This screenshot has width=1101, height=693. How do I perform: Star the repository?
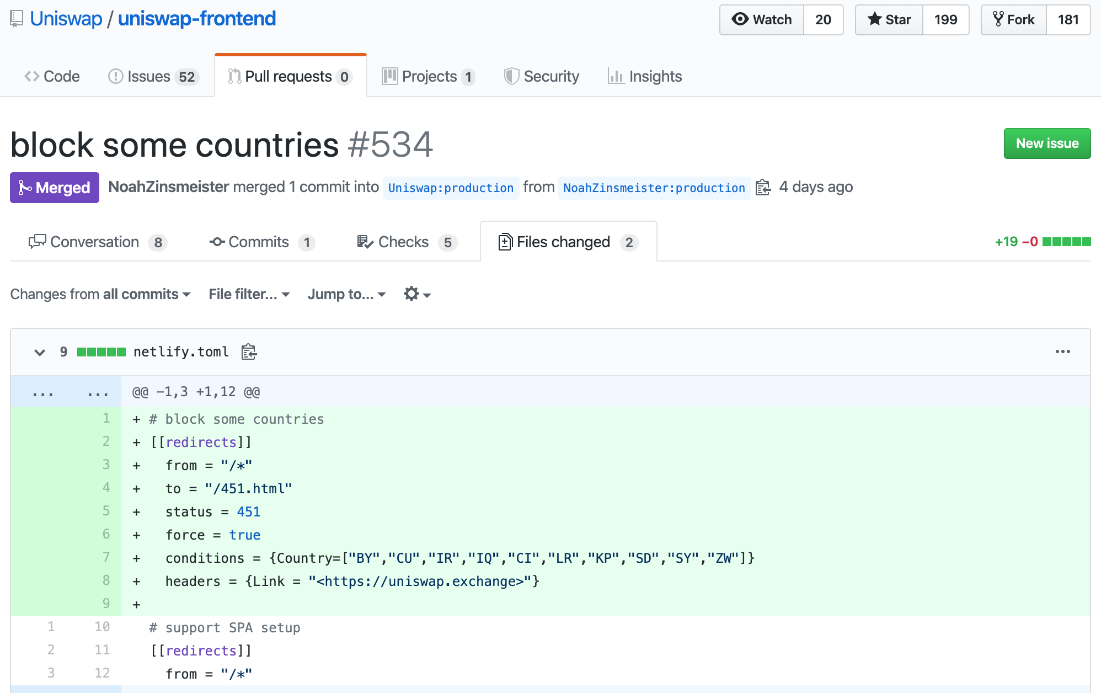pyautogui.click(x=889, y=20)
